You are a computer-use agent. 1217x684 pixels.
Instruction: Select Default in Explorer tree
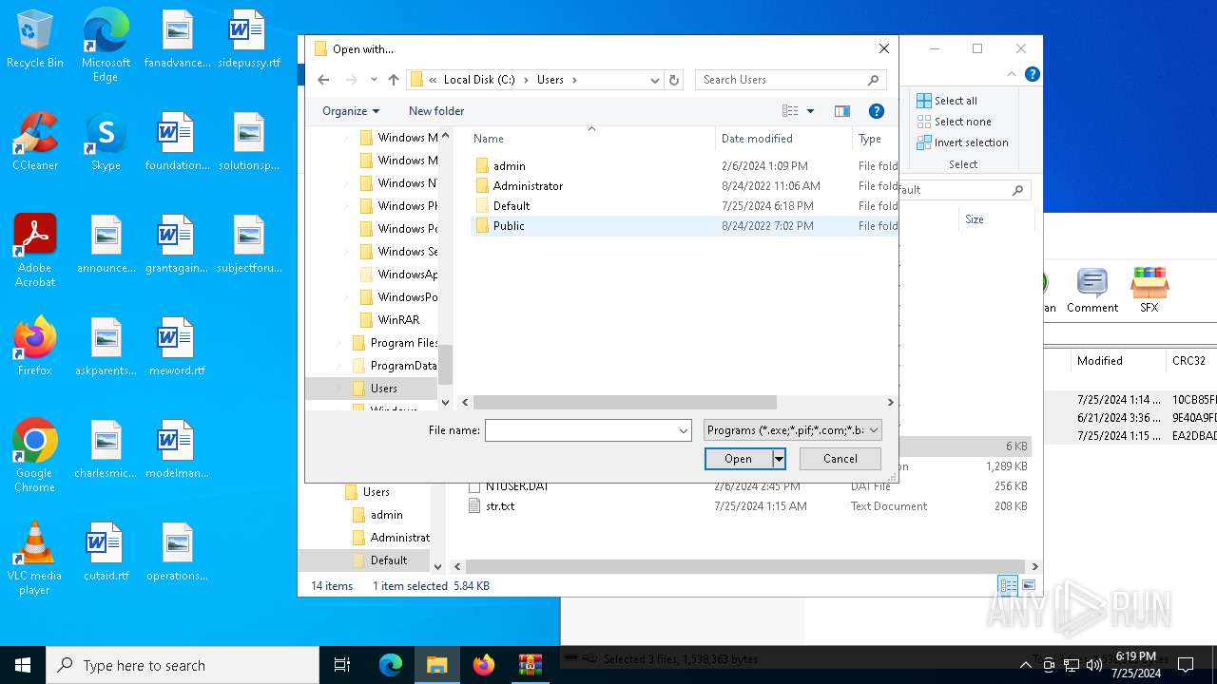389,560
